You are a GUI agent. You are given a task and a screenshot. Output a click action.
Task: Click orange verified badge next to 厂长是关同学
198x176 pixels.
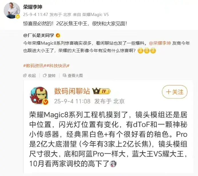58,35
